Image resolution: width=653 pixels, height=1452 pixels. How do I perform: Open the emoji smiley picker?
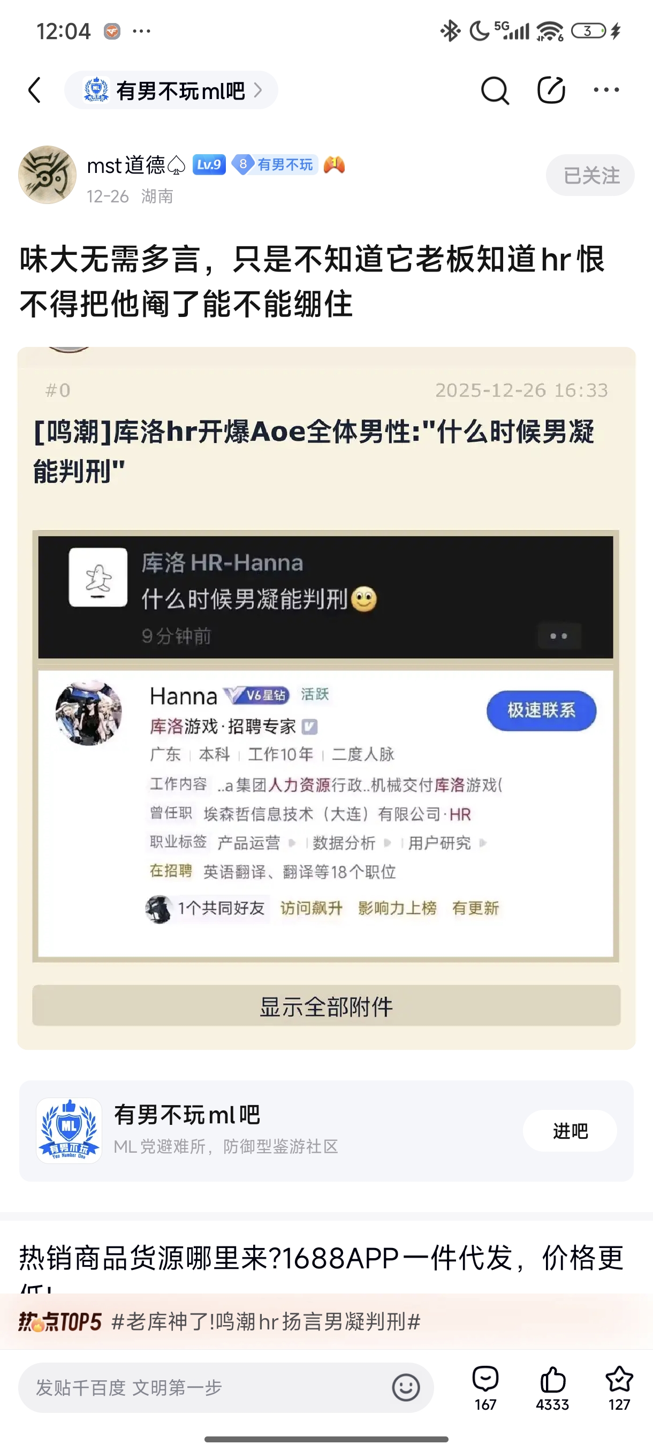406,1387
